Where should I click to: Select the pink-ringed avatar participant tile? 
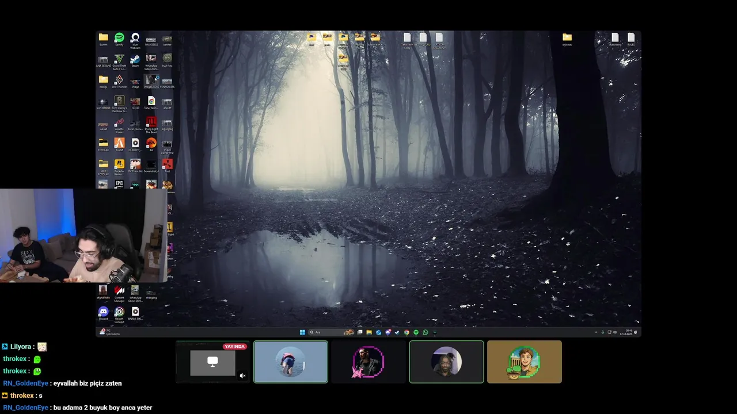coord(368,362)
